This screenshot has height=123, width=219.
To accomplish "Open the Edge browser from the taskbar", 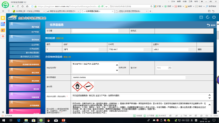I will [x=19, y=120].
